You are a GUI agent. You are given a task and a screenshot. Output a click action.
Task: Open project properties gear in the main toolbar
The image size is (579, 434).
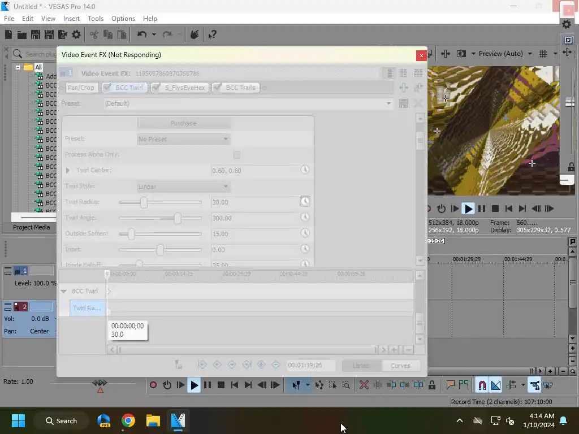pyautogui.click(x=76, y=34)
